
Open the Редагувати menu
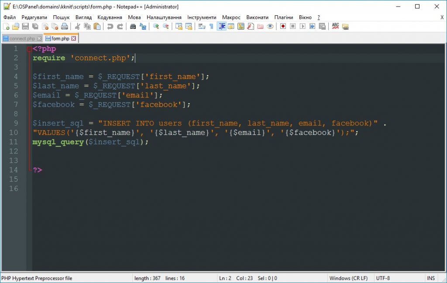(34, 17)
